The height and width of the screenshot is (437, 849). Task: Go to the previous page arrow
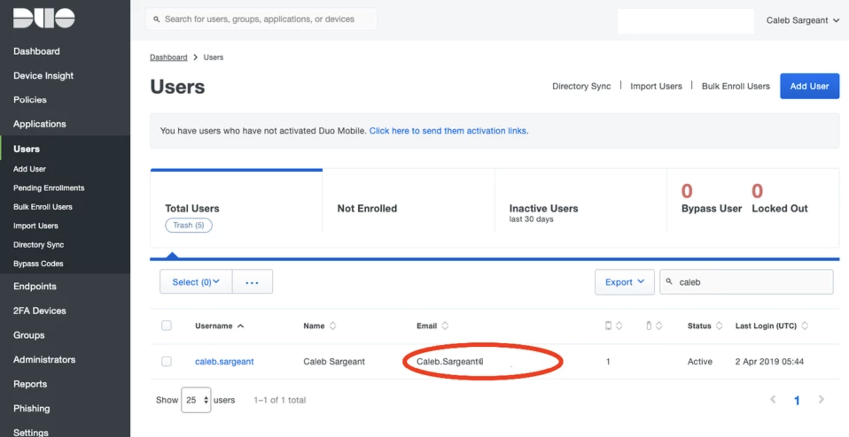pos(773,399)
